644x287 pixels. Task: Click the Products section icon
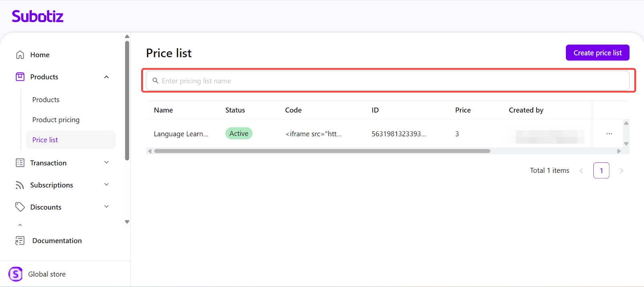tap(20, 77)
